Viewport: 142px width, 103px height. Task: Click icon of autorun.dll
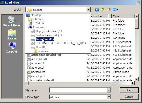pyautogui.click(x=29, y=68)
